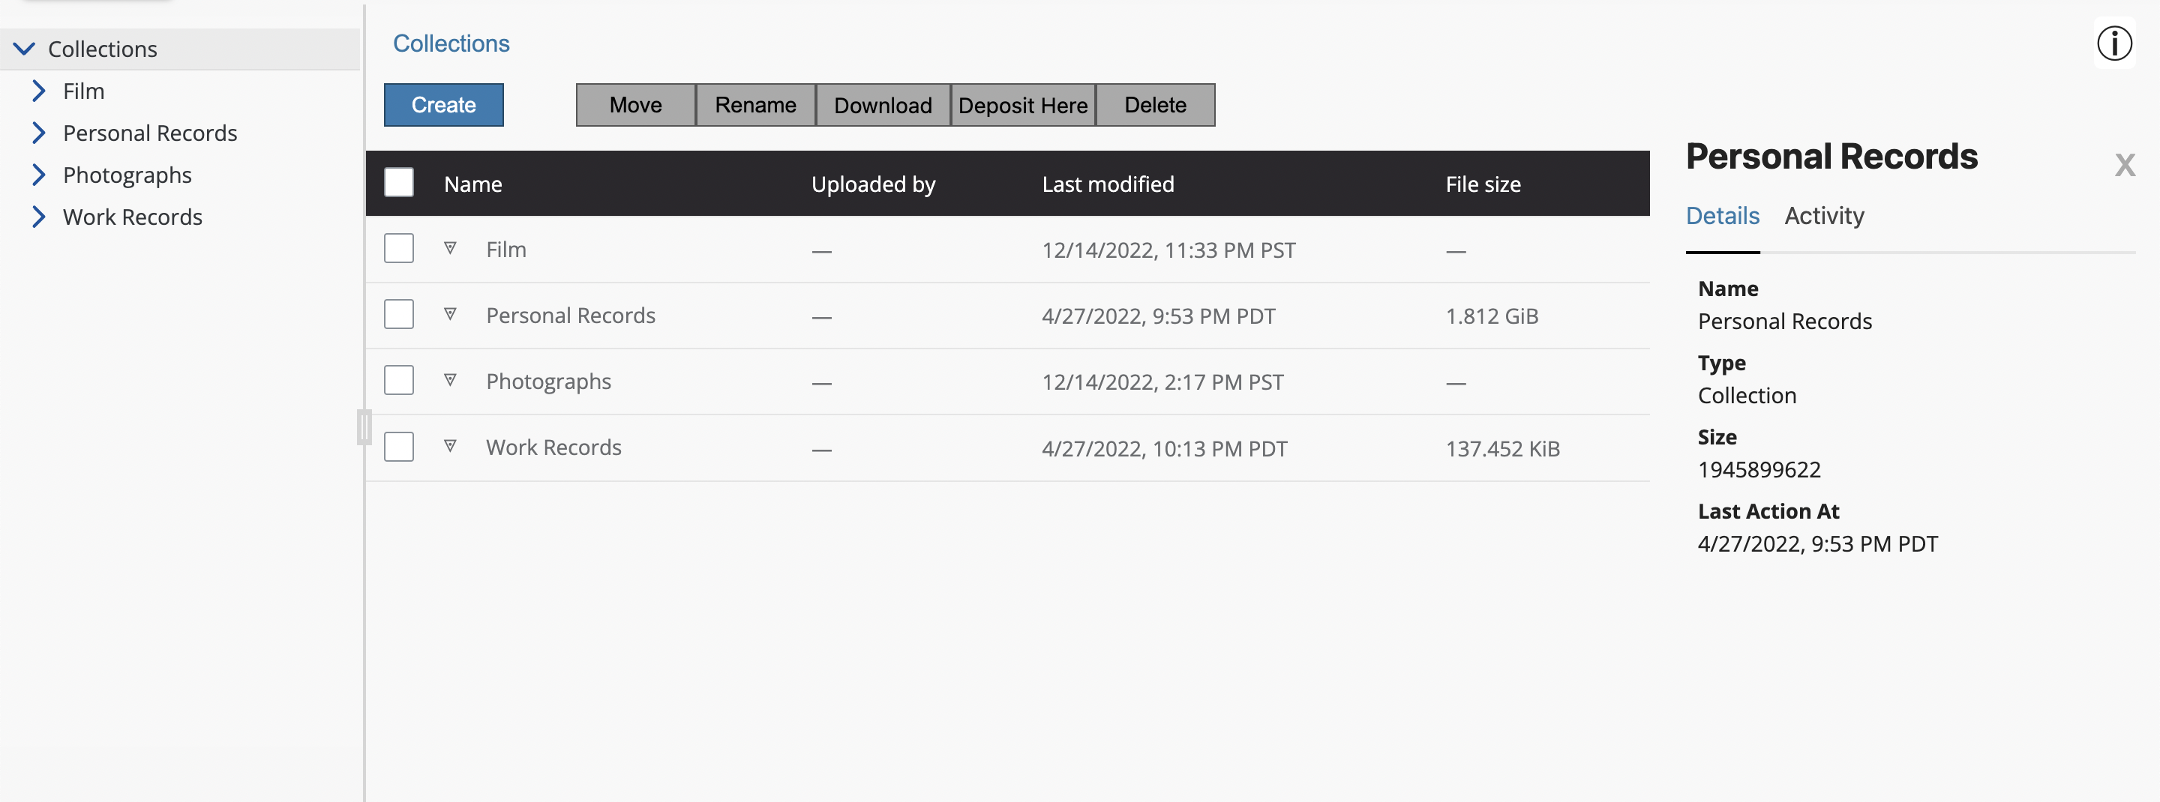
Task: Collapse the Collections tree root
Action: (24, 49)
